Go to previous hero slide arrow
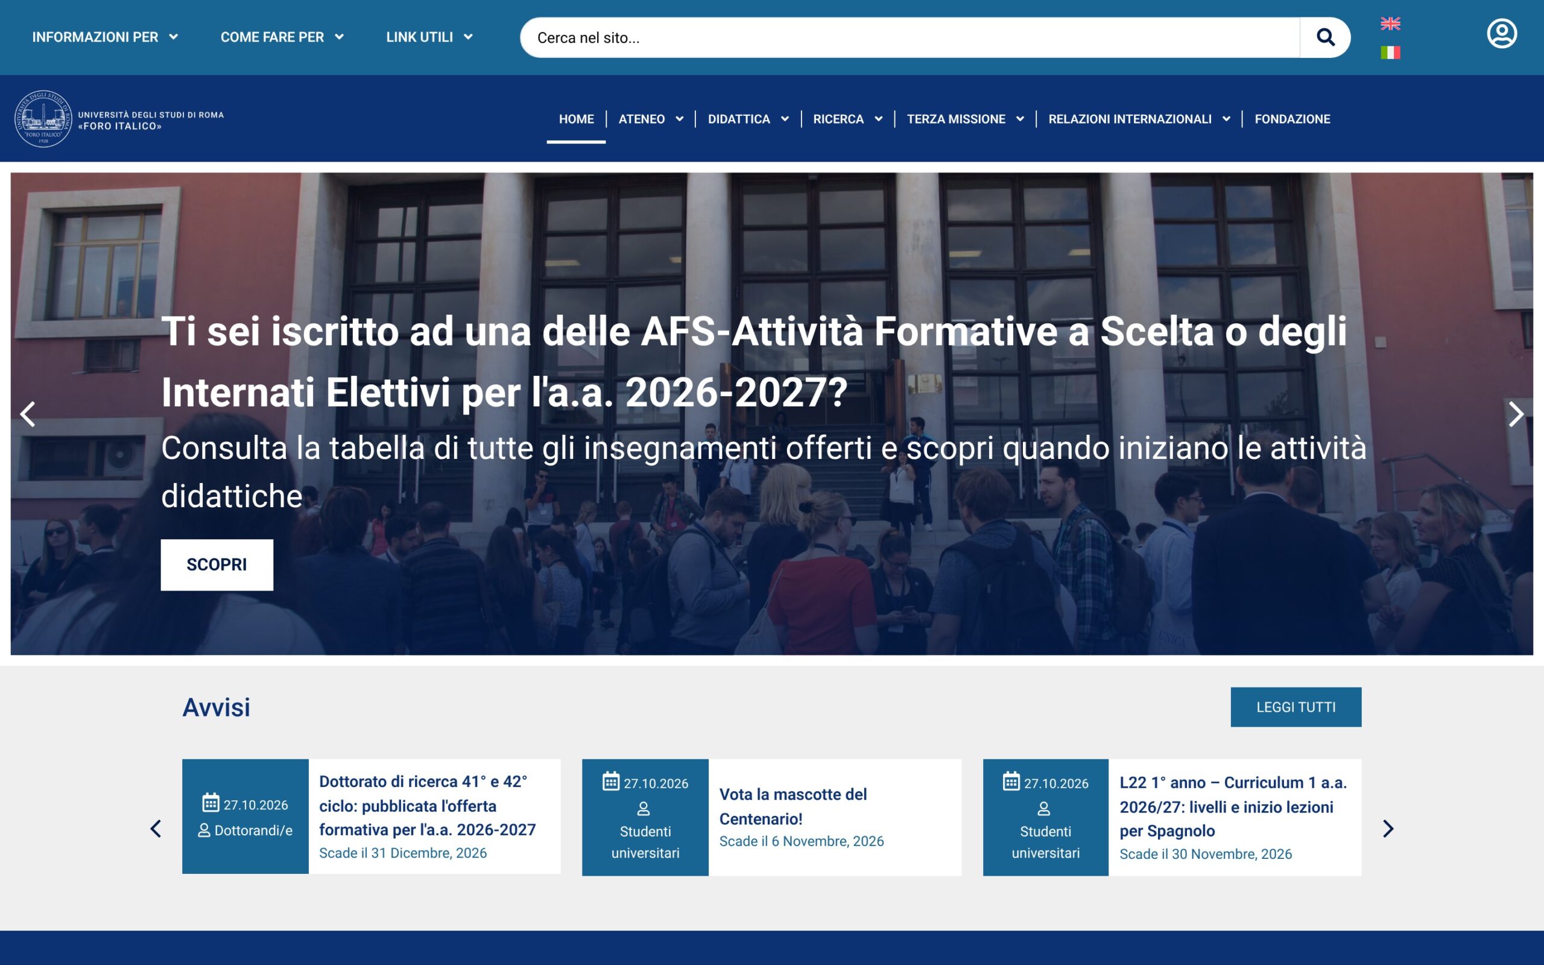 pos(27,414)
